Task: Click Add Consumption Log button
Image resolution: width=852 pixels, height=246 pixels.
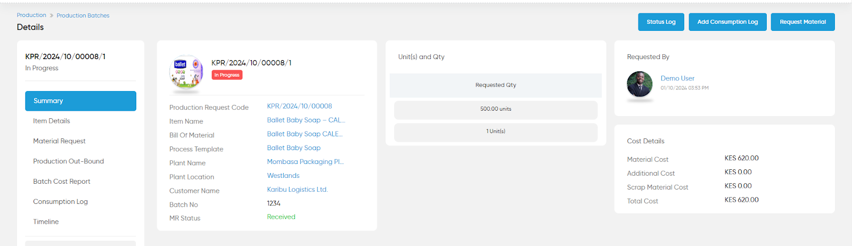Action: 727,22
